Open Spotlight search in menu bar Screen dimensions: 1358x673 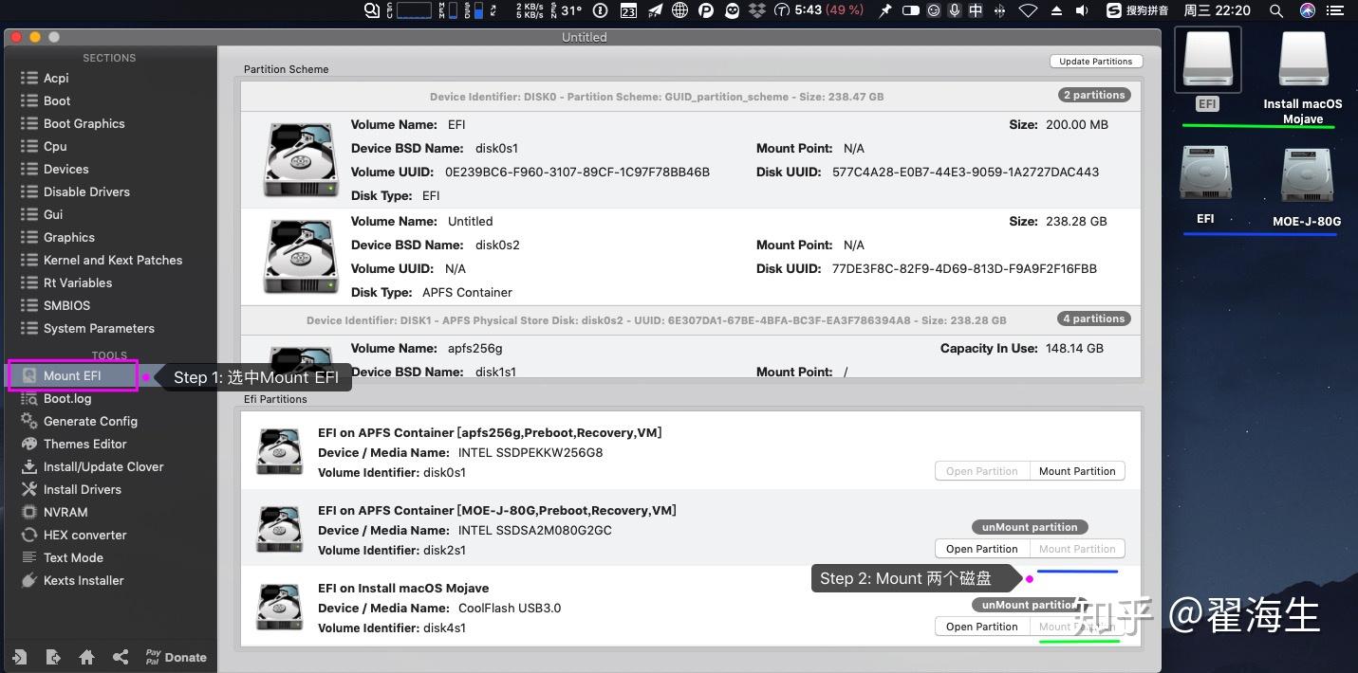pos(1276,10)
